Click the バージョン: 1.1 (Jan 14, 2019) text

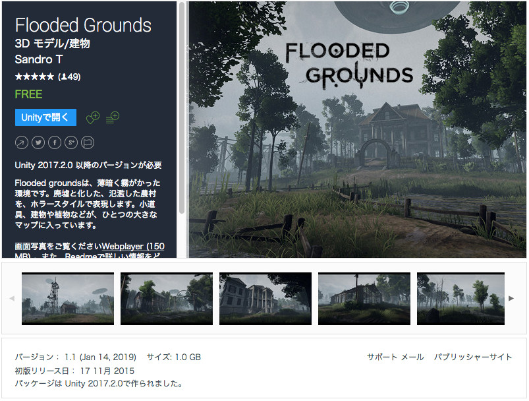[x=76, y=357]
